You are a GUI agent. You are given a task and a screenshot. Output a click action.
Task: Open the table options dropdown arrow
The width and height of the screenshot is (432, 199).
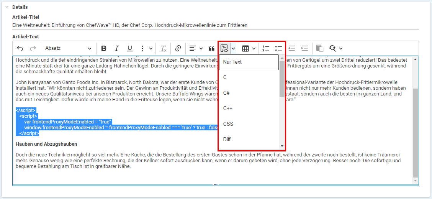254,49
